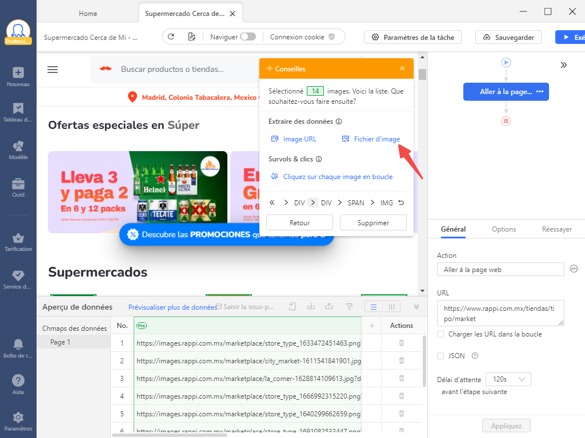
Task: Click Cliquez sur chaque image en boucle
Action: tap(332, 177)
